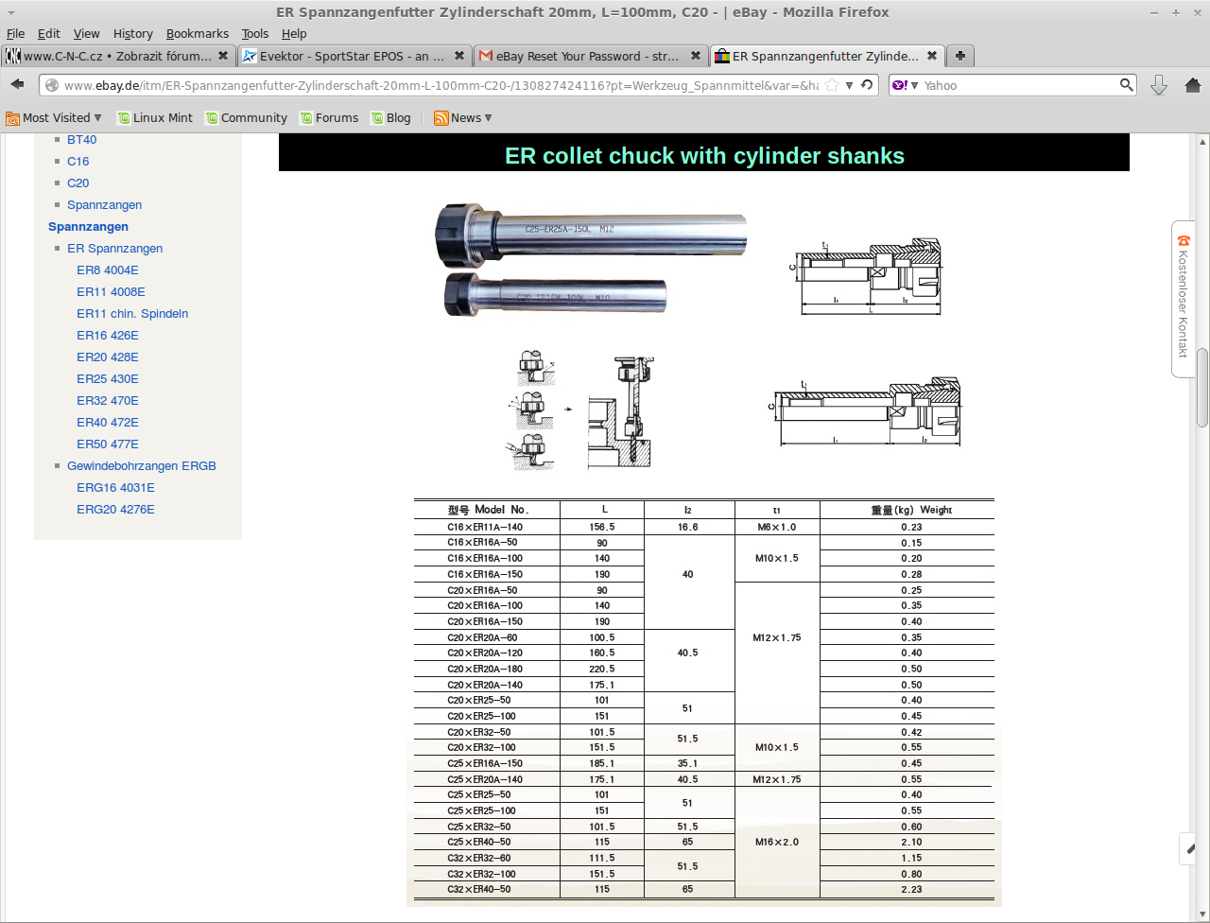Click the search magnifier icon in search box
The height and width of the screenshot is (923, 1210).
(1126, 85)
